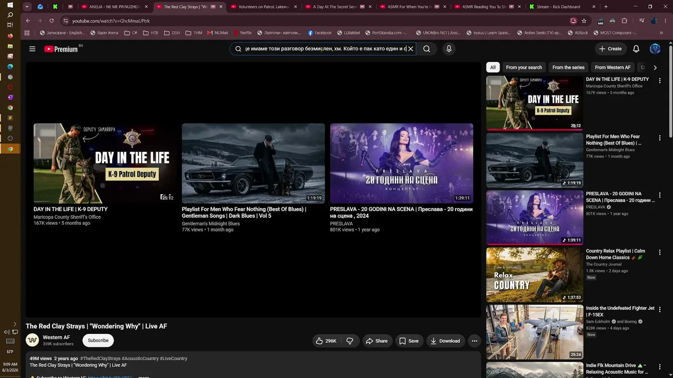
Task: Launch Firefox from the taskbar
Action: point(10,36)
